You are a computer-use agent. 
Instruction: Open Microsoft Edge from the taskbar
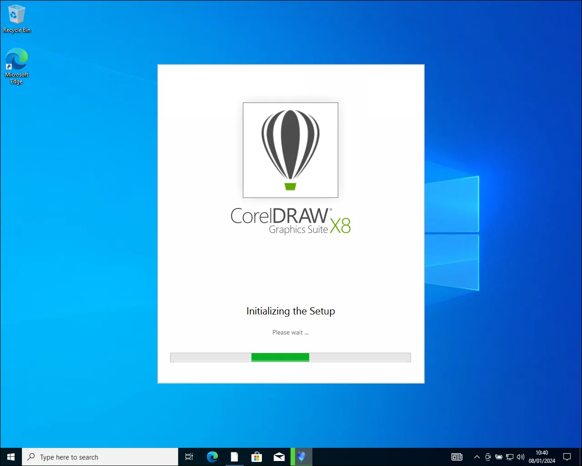pyautogui.click(x=212, y=456)
